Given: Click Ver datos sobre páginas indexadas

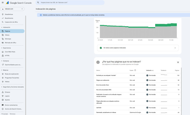Looking at the screenshot, I should [x=138, y=48].
